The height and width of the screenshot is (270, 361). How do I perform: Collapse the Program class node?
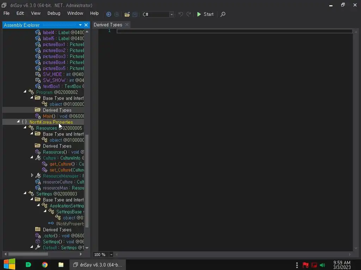click(25, 92)
